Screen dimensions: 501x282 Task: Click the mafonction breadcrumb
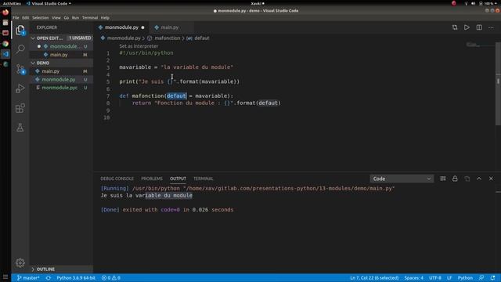pyautogui.click(x=167, y=38)
